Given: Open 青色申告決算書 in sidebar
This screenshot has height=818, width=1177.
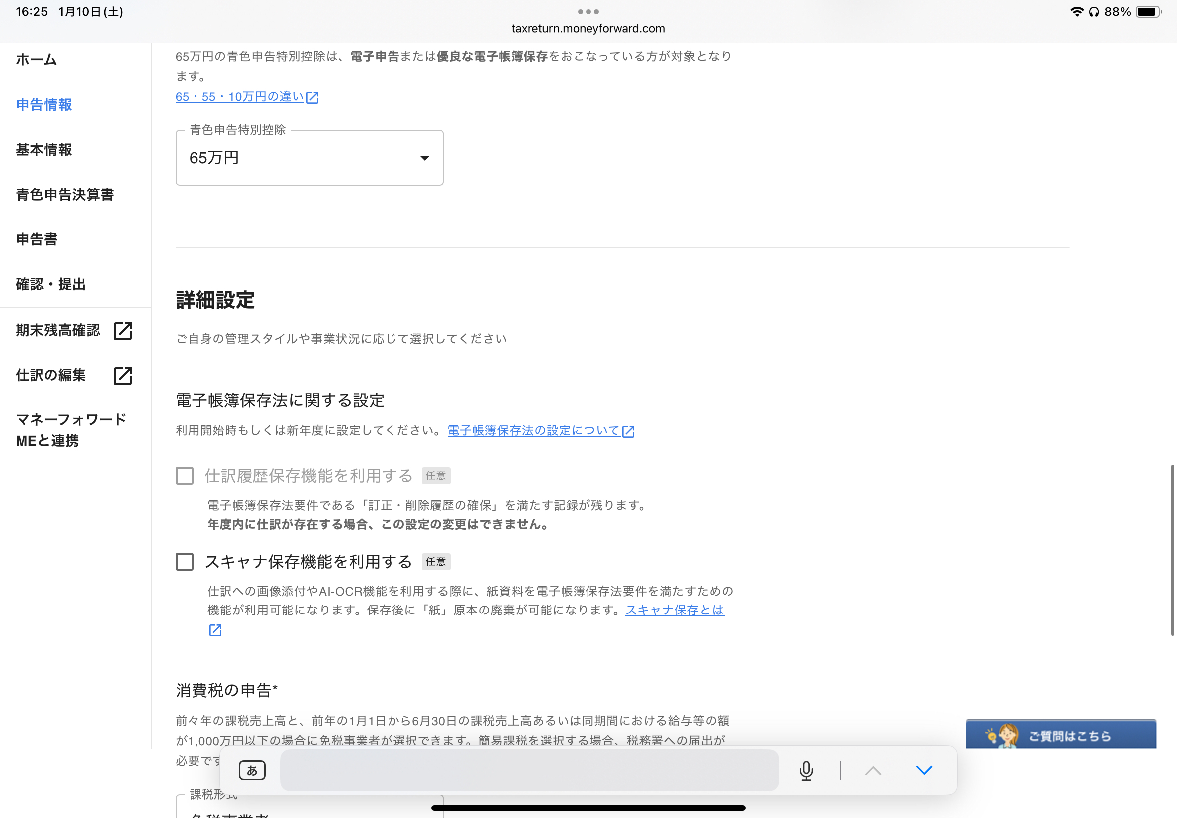Looking at the screenshot, I should point(65,195).
